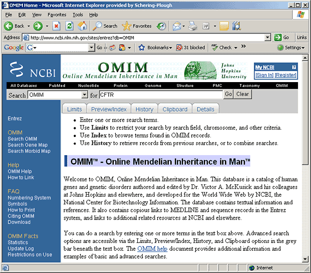
Task: Click the Links toolbar label
Action: pos(302,37)
